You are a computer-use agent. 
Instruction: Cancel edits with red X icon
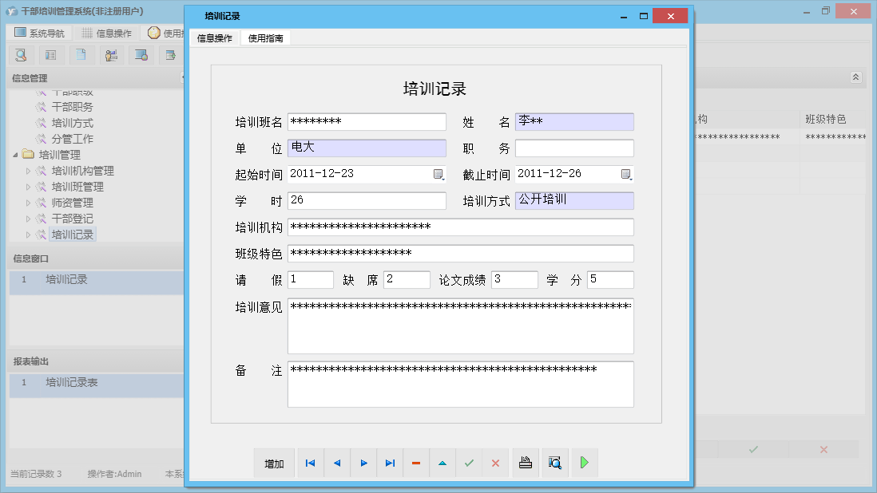(495, 463)
